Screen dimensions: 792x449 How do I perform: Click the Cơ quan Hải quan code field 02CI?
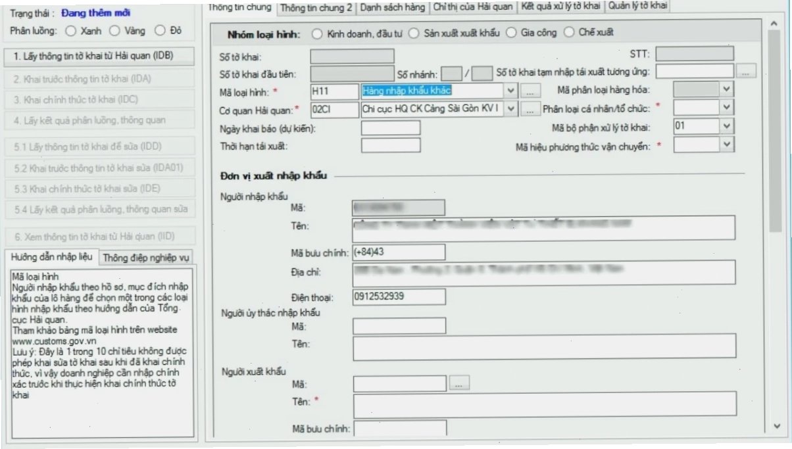click(x=334, y=108)
